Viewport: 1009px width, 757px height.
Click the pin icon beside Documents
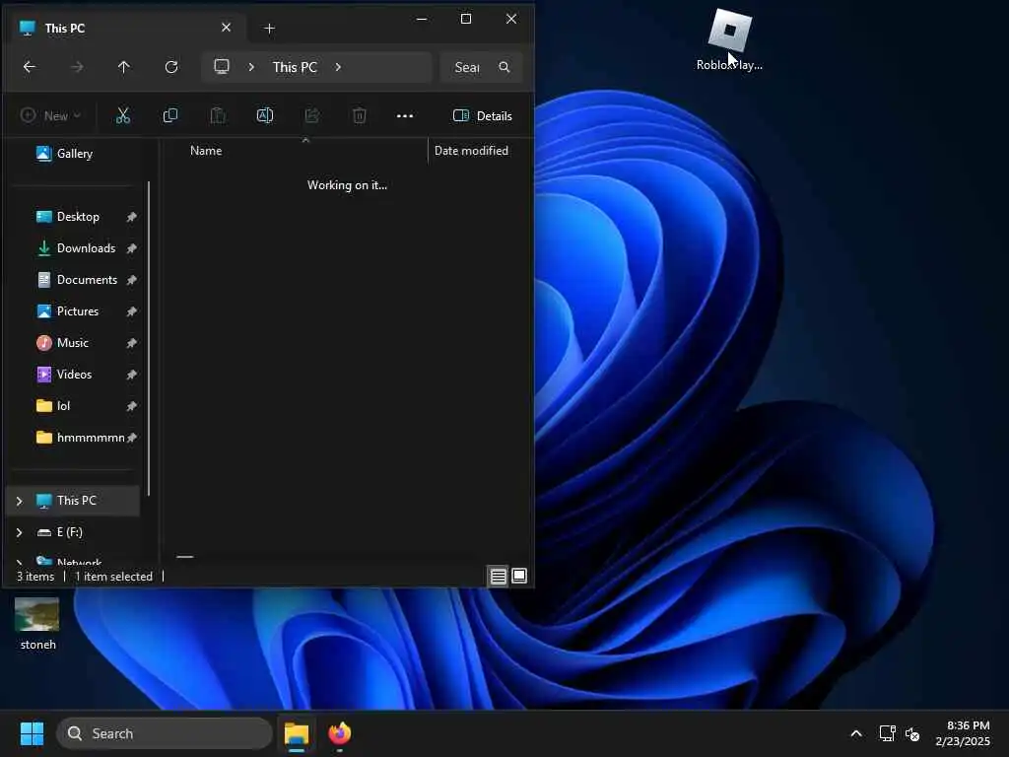[131, 280]
